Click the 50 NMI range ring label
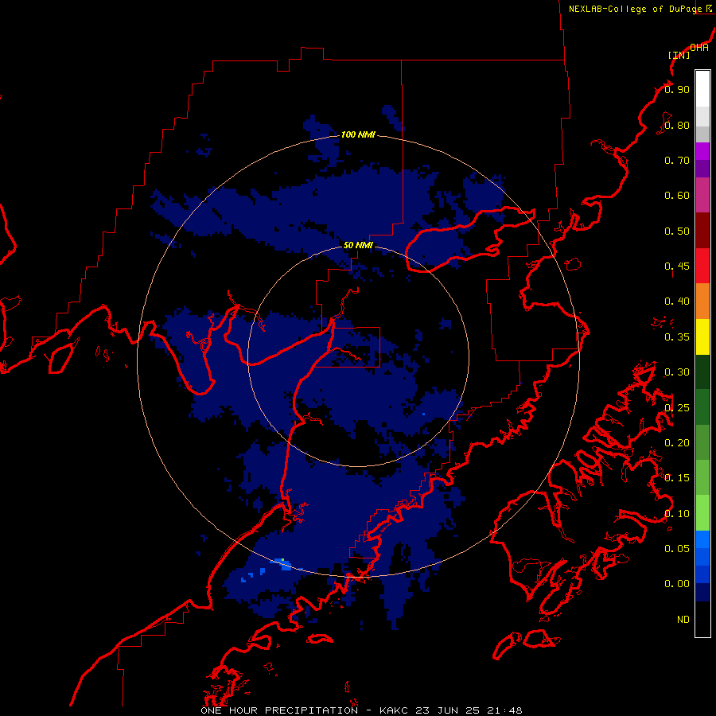 (x=358, y=245)
